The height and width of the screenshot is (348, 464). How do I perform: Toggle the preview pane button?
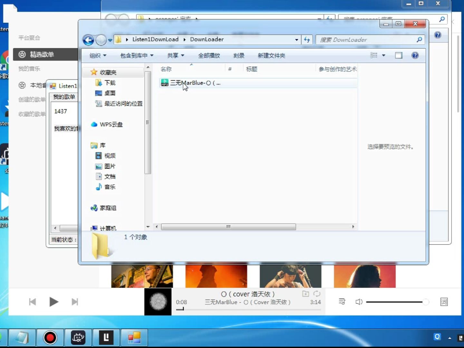click(x=399, y=55)
